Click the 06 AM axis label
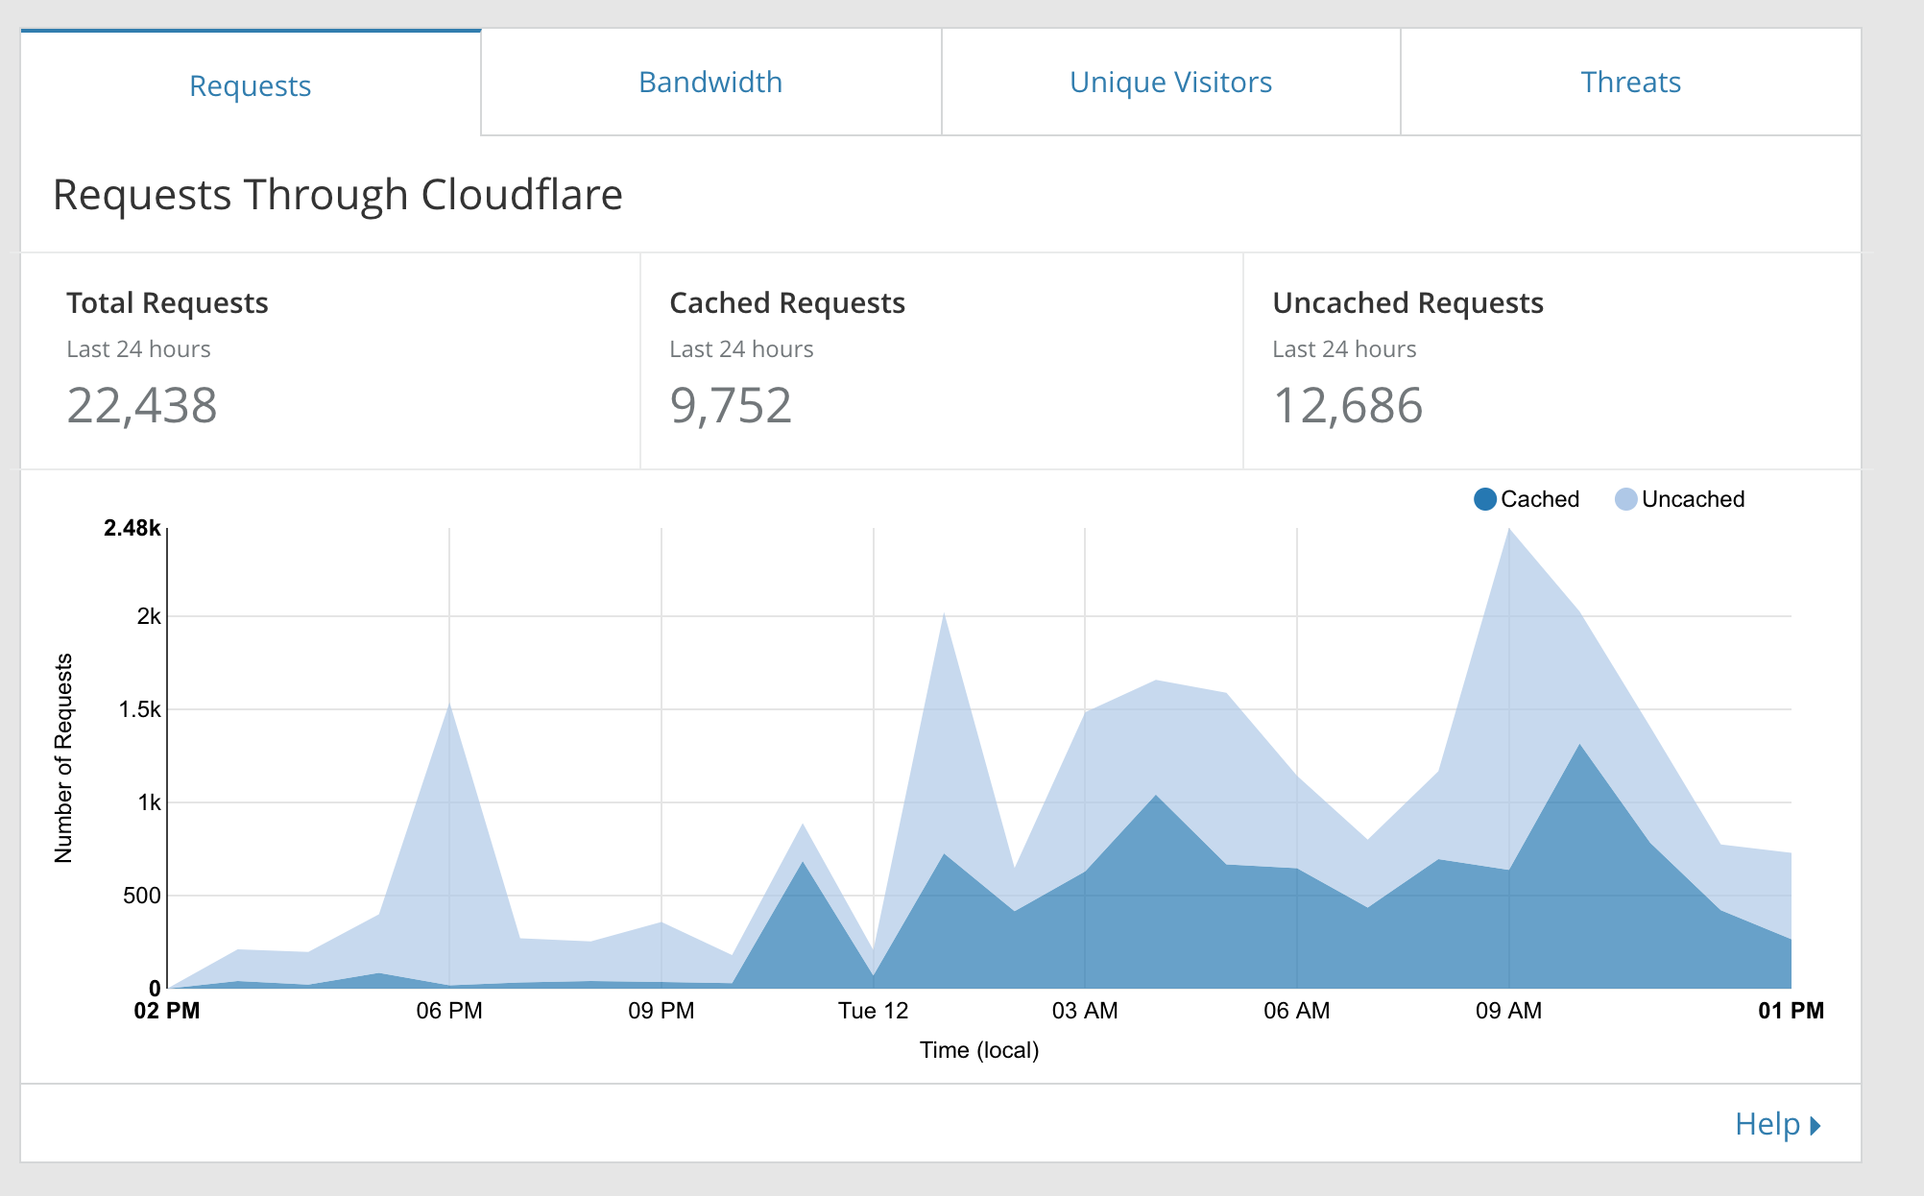The height and width of the screenshot is (1196, 1924). (x=1297, y=1011)
